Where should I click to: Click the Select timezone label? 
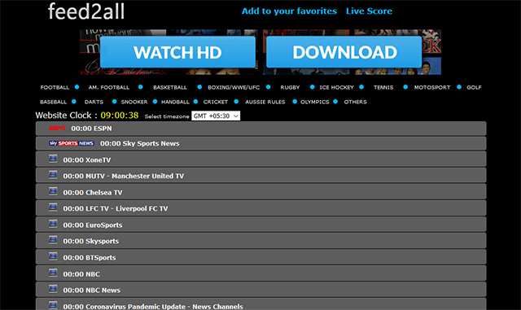pyautogui.click(x=167, y=116)
